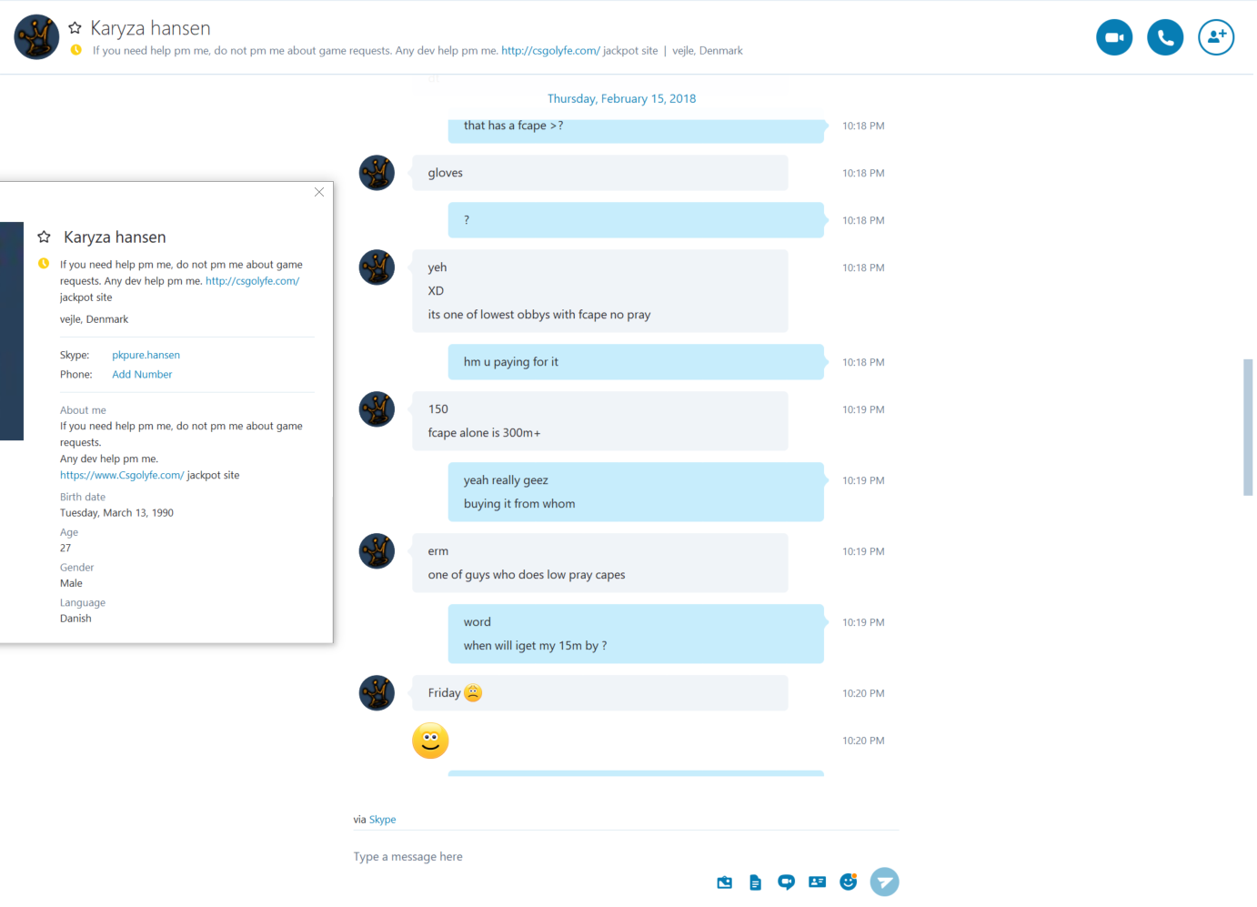Click Add Number phone link
Image resolution: width=1257 pixels, height=907 pixels.
142,374
